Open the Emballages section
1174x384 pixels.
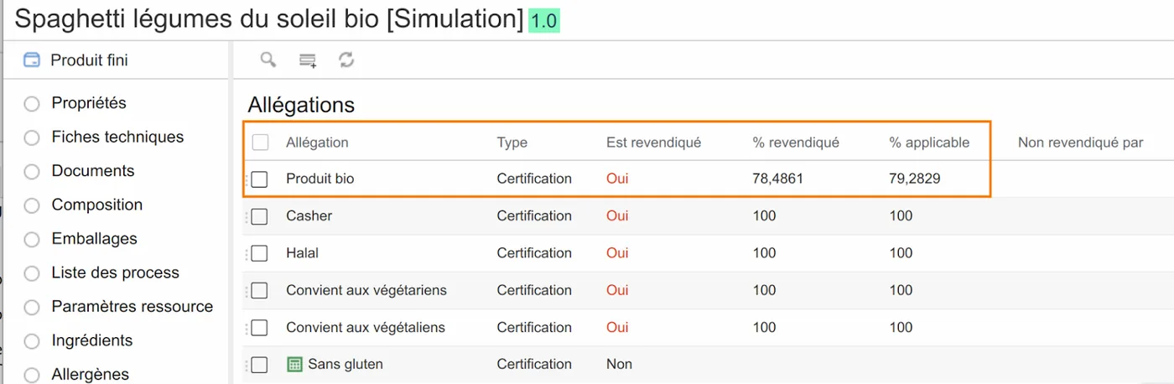coord(94,239)
